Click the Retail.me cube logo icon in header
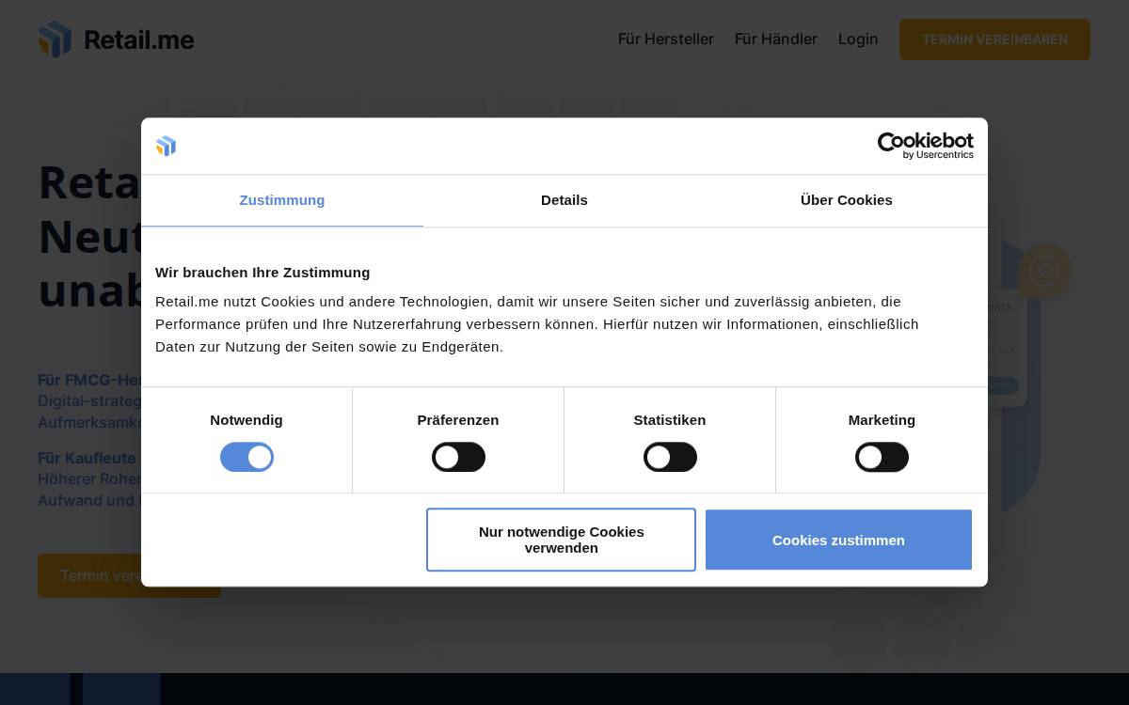This screenshot has height=705, width=1129. tap(55, 39)
